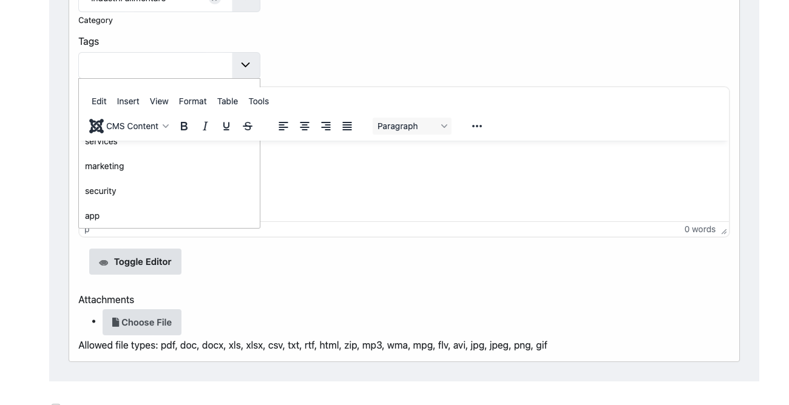Click in the Tags input field
Screen dimensions: 789x405
pos(155,65)
